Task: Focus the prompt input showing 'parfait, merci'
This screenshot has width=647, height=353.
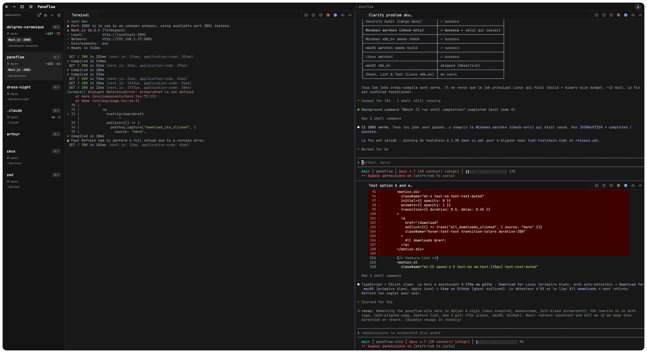Action: tap(501, 163)
